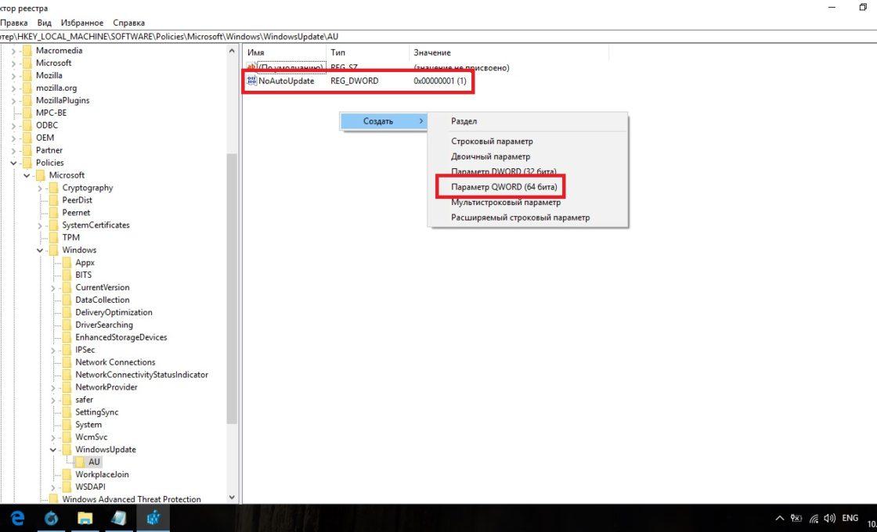
Task: Expand the NetworkProvider key
Action: pyautogui.click(x=53, y=387)
